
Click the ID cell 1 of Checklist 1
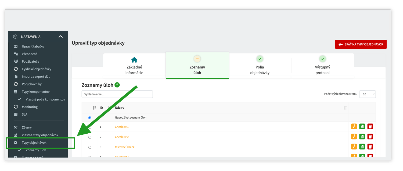(100, 127)
